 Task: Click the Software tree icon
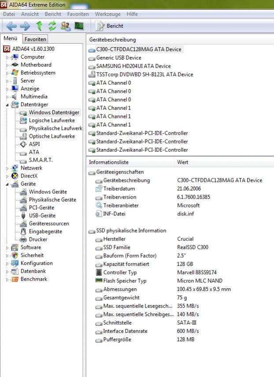[x=15, y=247]
